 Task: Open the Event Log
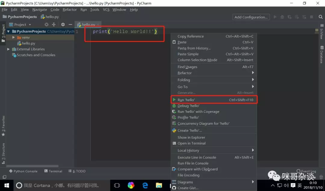(306, 171)
